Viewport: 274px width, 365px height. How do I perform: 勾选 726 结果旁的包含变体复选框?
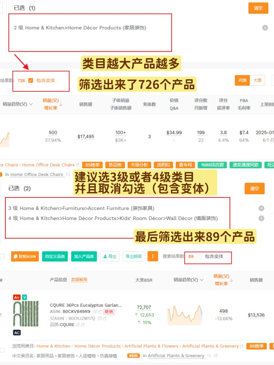tap(30, 80)
